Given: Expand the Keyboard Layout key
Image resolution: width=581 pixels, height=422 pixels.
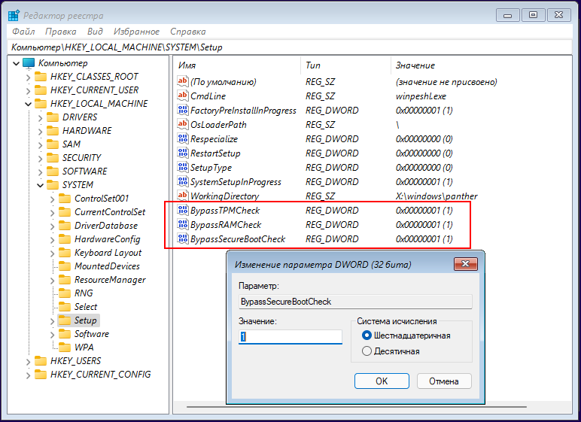Looking at the screenshot, I should point(52,253).
